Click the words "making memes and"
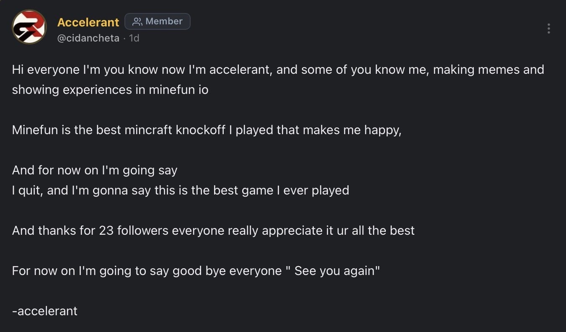The image size is (566, 332). coord(488,70)
